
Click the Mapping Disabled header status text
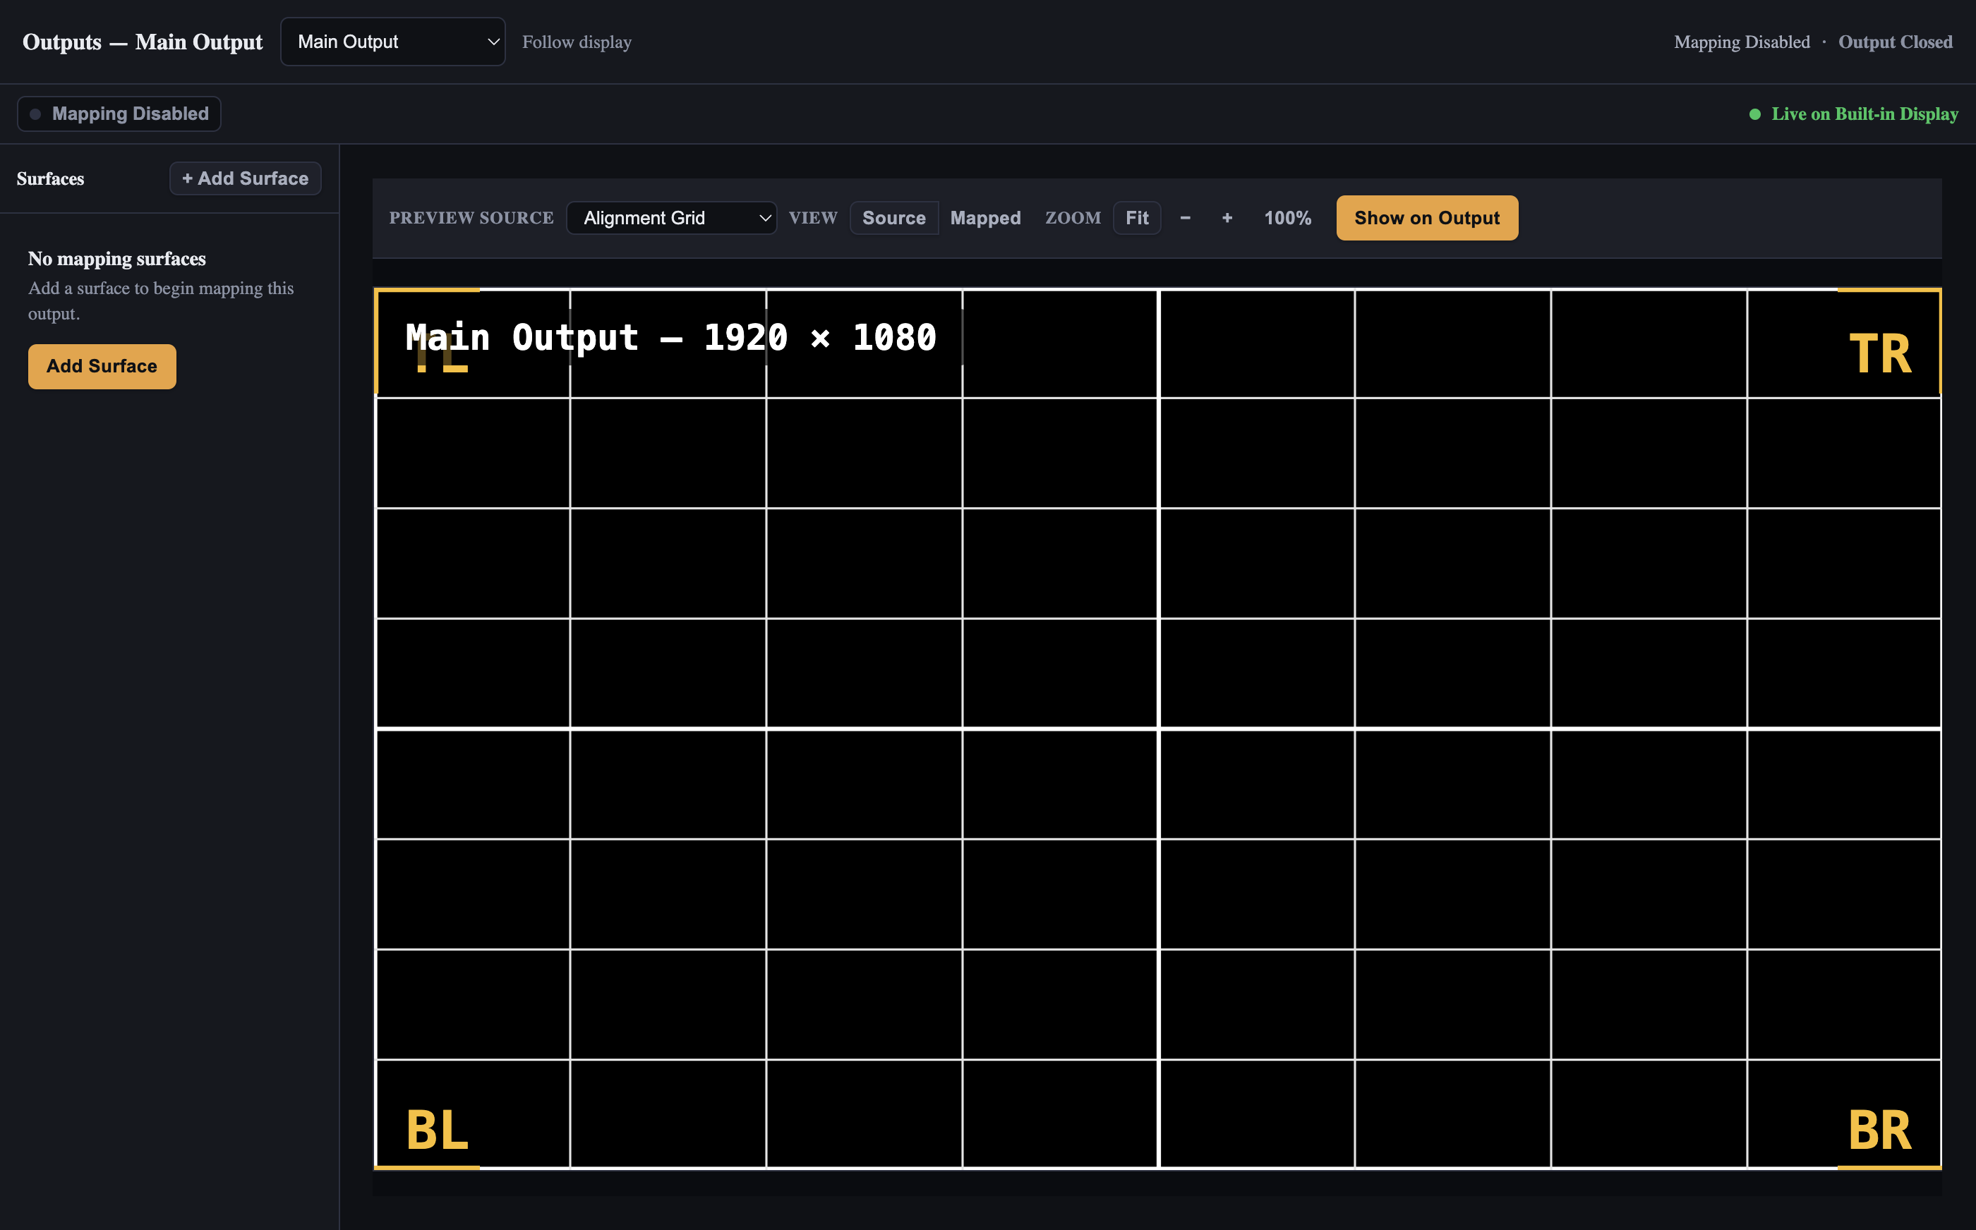pos(1741,42)
